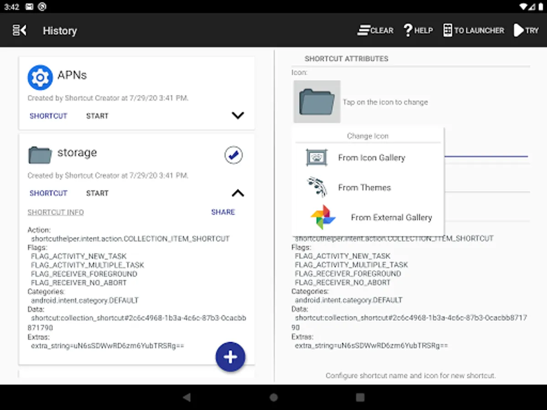547x410 pixels.
Task: Toggle the storage selection checkmark
Action: 234,155
